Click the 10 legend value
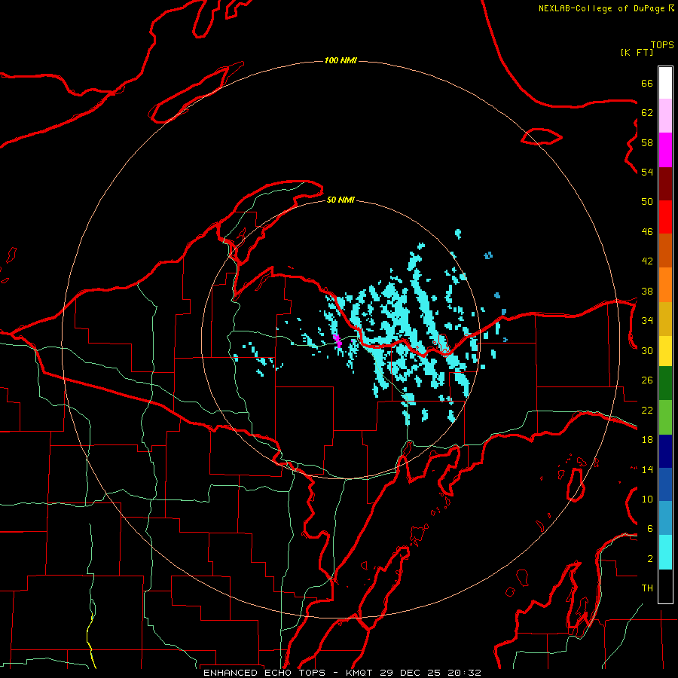678x678 pixels. click(647, 499)
